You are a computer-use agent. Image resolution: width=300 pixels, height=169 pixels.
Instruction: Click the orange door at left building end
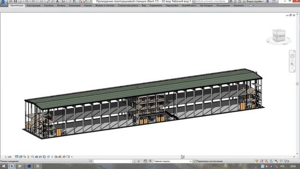(59, 132)
